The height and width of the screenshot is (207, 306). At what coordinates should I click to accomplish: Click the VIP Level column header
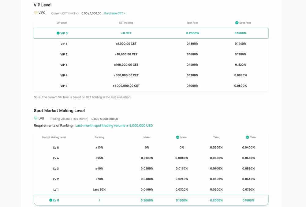(62, 23)
